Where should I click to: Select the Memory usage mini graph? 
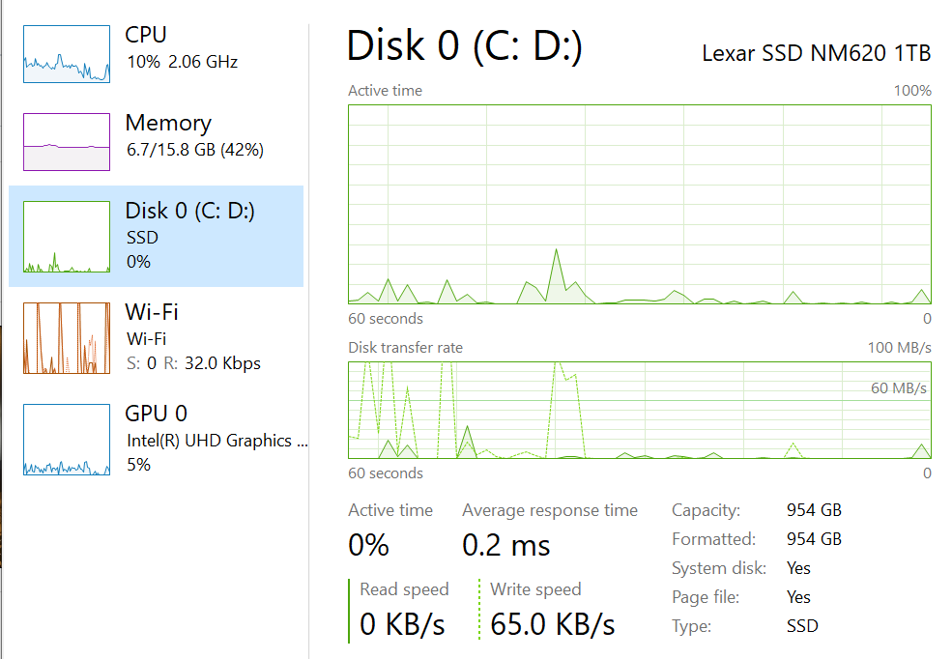point(67,142)
